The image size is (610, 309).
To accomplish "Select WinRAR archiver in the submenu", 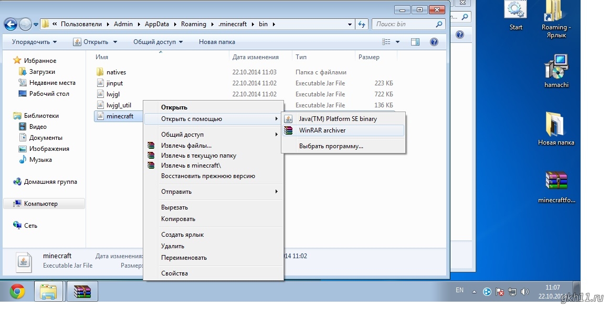I will 343,130.
